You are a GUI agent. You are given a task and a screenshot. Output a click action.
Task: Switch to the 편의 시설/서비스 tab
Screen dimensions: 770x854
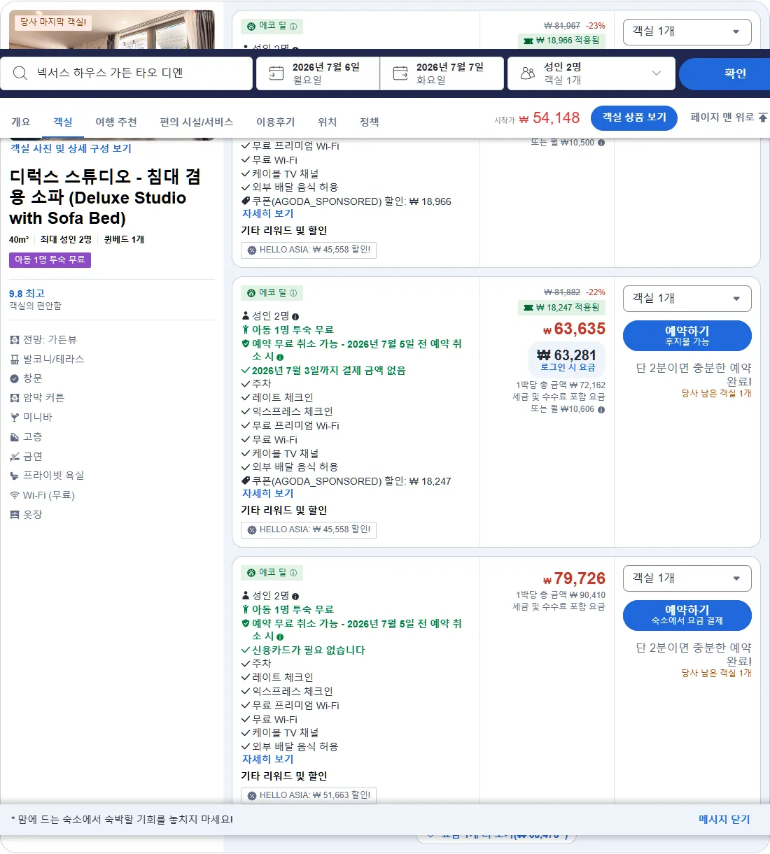click(196, 122)
